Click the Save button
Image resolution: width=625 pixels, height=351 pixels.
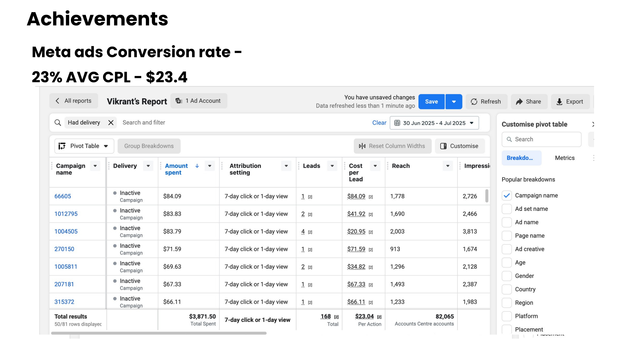pos(431,101)
